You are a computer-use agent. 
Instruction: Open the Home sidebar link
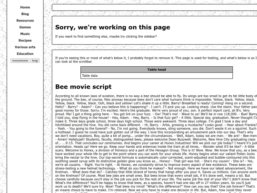coord(25,7)
